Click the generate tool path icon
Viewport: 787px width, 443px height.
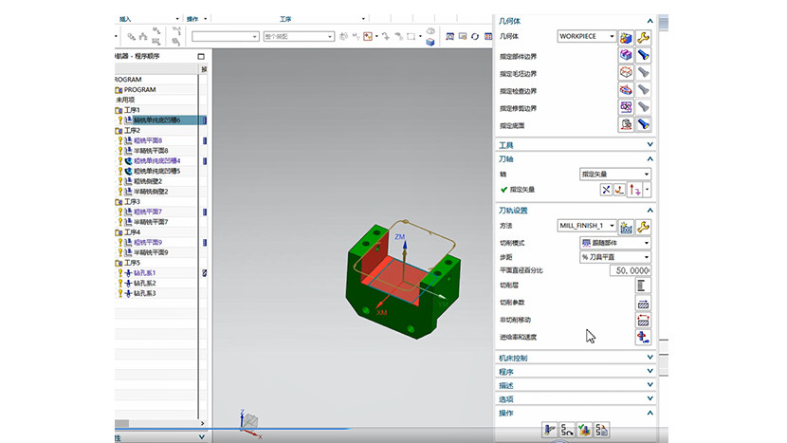[x=549, y=430]
